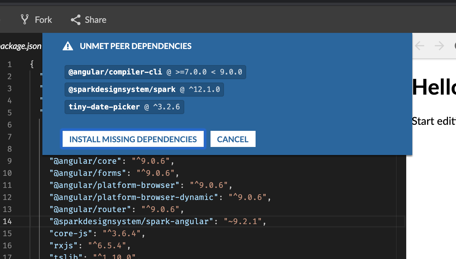Select the tiny-date-picker dependency chip
Screen dimensions: 456x259
coord(124,107)
